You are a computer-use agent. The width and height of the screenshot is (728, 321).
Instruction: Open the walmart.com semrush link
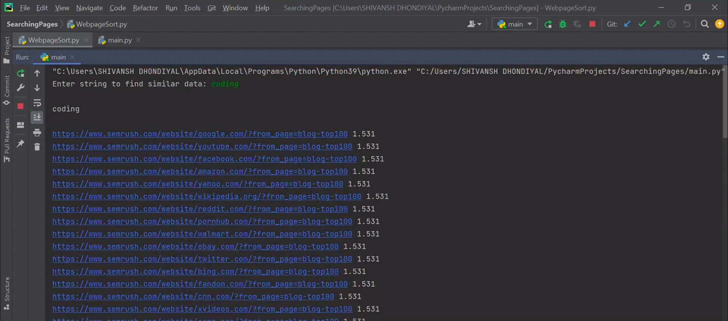coord(202,234)
